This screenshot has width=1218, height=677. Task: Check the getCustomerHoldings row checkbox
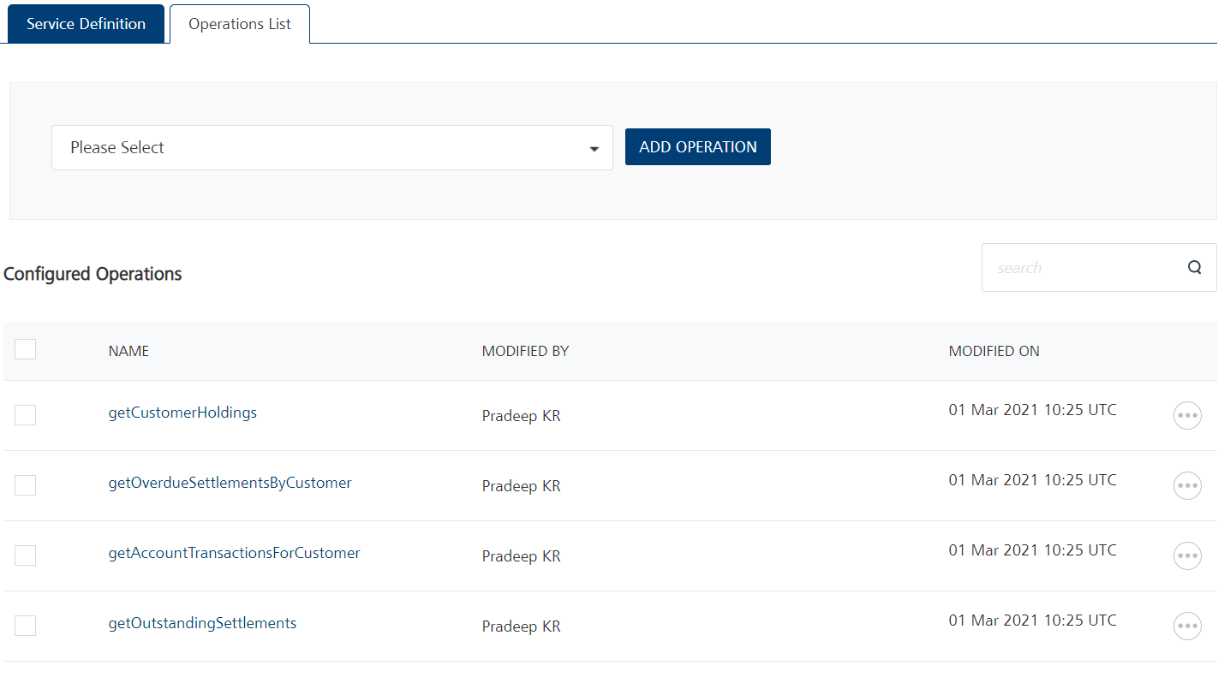click(x=26, y=415)
